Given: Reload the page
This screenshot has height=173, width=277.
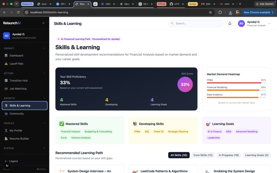Looking at the screenshot, I should 18,12.
